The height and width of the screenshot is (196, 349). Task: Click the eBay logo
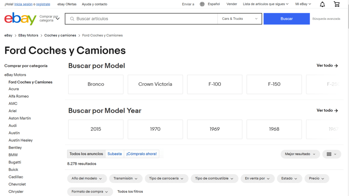tap(20, 19)
